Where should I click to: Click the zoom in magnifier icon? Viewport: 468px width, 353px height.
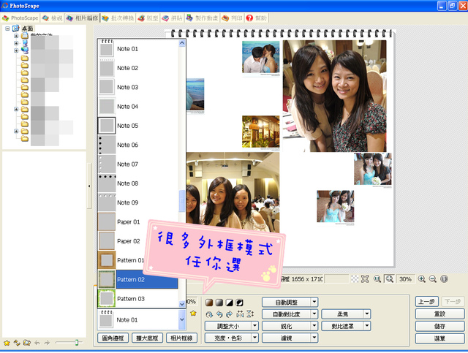click(421, 279)
